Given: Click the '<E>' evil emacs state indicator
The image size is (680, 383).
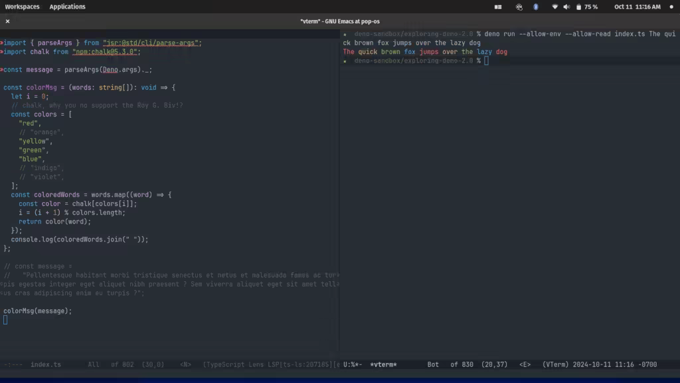Looking at the screenshot, I should (x=525, y=364).
